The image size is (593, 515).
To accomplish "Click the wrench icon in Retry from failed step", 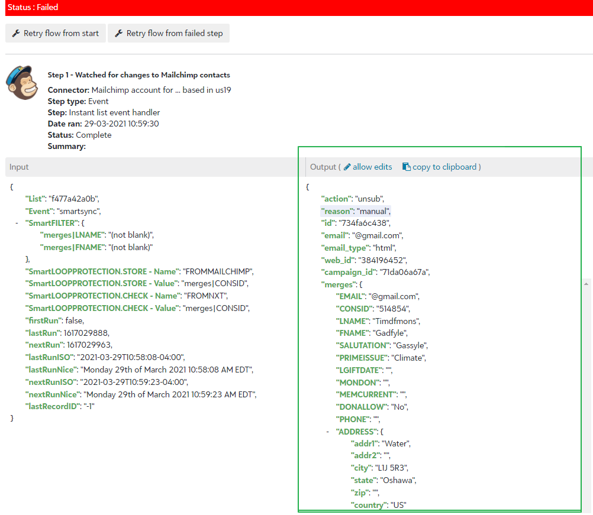I will [x=119, y=33].
